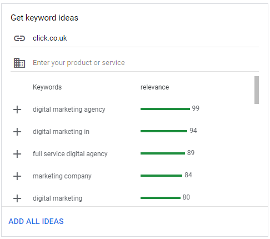This screenshot has width=270, height=239.
Task: Click the keyword list scrollbar thumb
Action: coord(257,90)
